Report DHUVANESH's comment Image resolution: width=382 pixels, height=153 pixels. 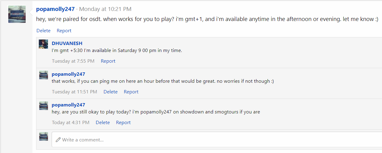pyautogui.click(x=108, y=61)
